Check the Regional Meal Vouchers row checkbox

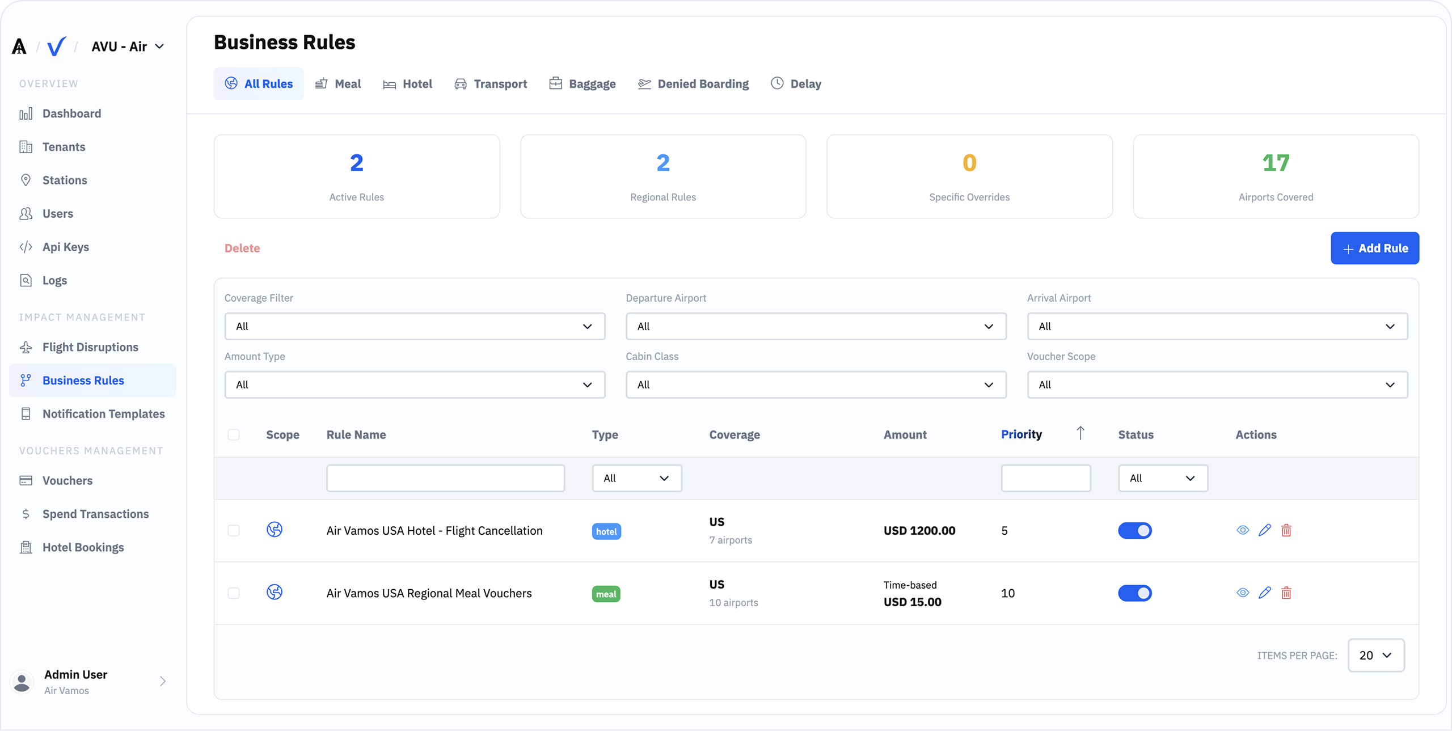point(234,593)
